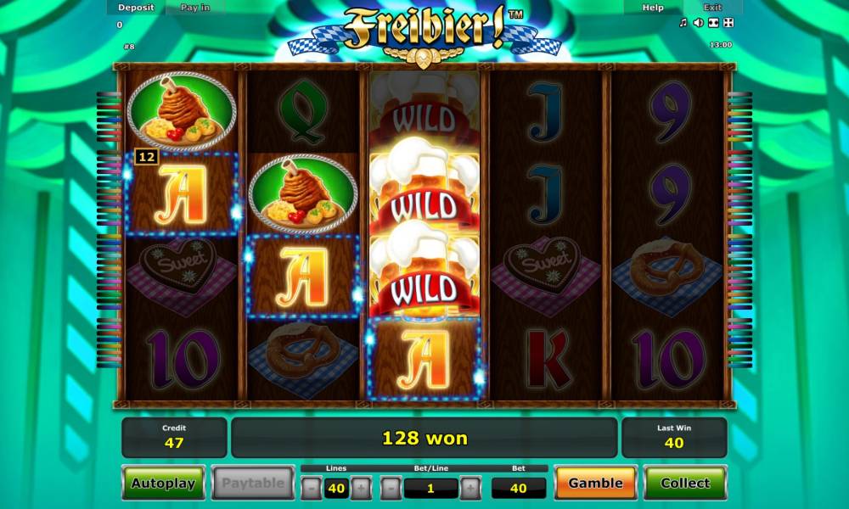This screenshot has width=849, height=509.
Task: Lower the Bet/Line with minus button
Action: [391, 489]
